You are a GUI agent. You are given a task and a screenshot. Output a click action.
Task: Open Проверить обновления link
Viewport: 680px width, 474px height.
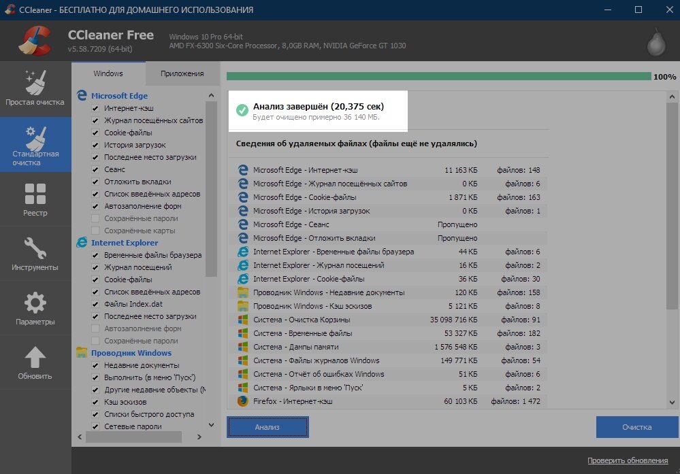pos(628,460)
